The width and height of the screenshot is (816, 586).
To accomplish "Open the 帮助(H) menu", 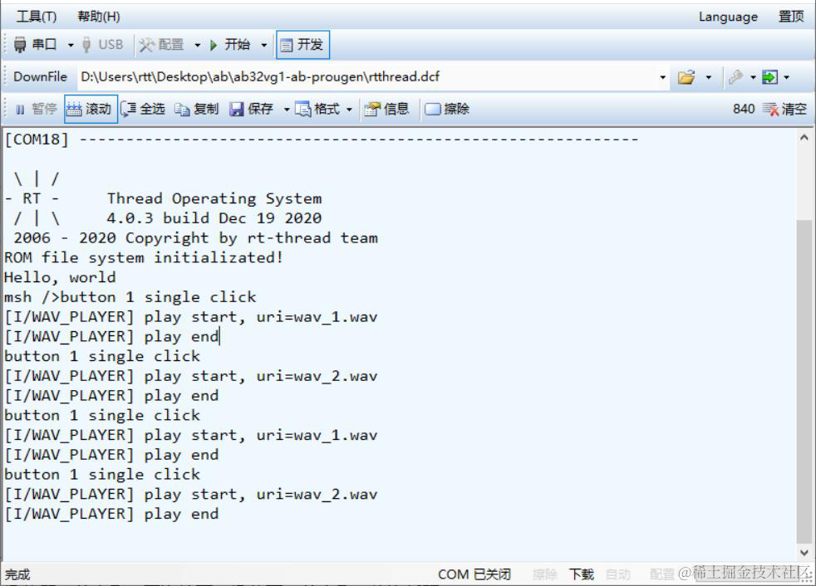I will pyautogui.click(x=99, y=17).
